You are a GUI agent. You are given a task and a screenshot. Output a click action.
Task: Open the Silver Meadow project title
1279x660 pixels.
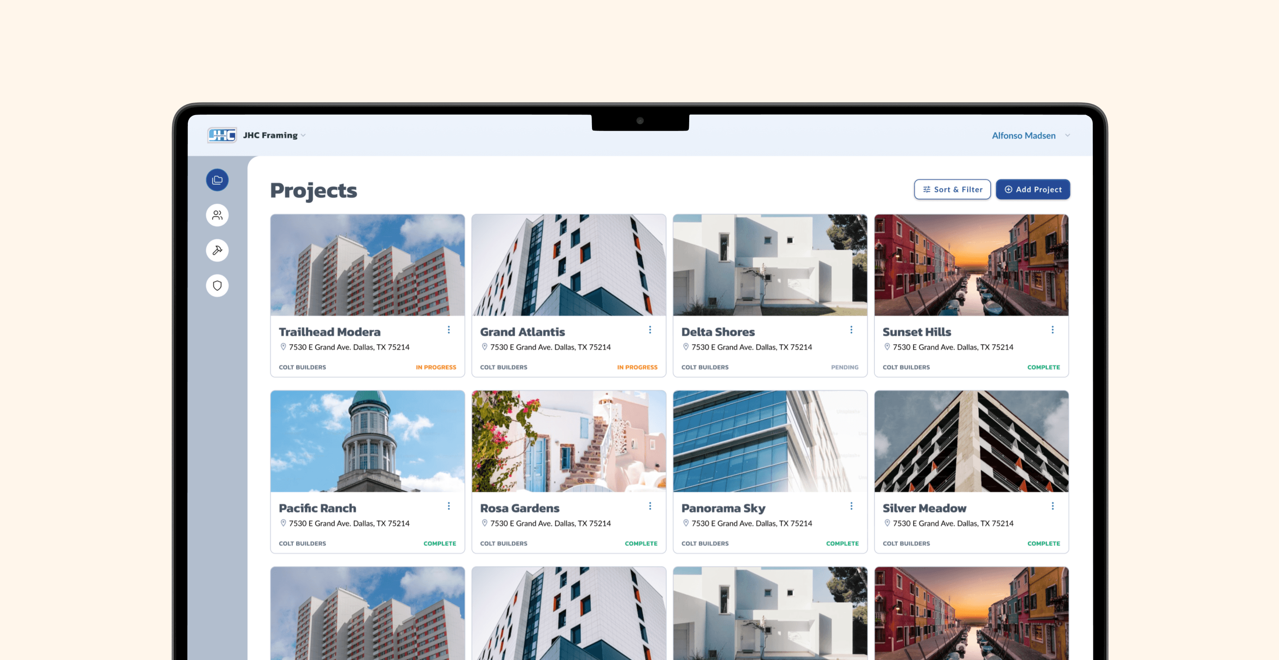[x=925, y=508]
